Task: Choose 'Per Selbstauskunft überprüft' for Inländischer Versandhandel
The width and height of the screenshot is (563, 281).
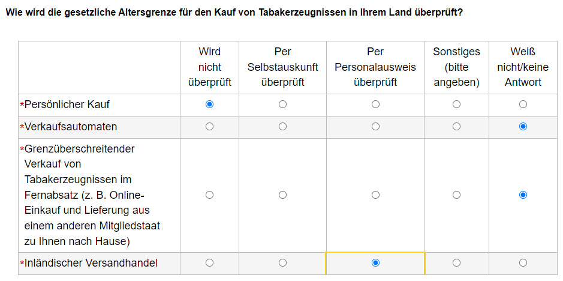Action: pos(282,263)
